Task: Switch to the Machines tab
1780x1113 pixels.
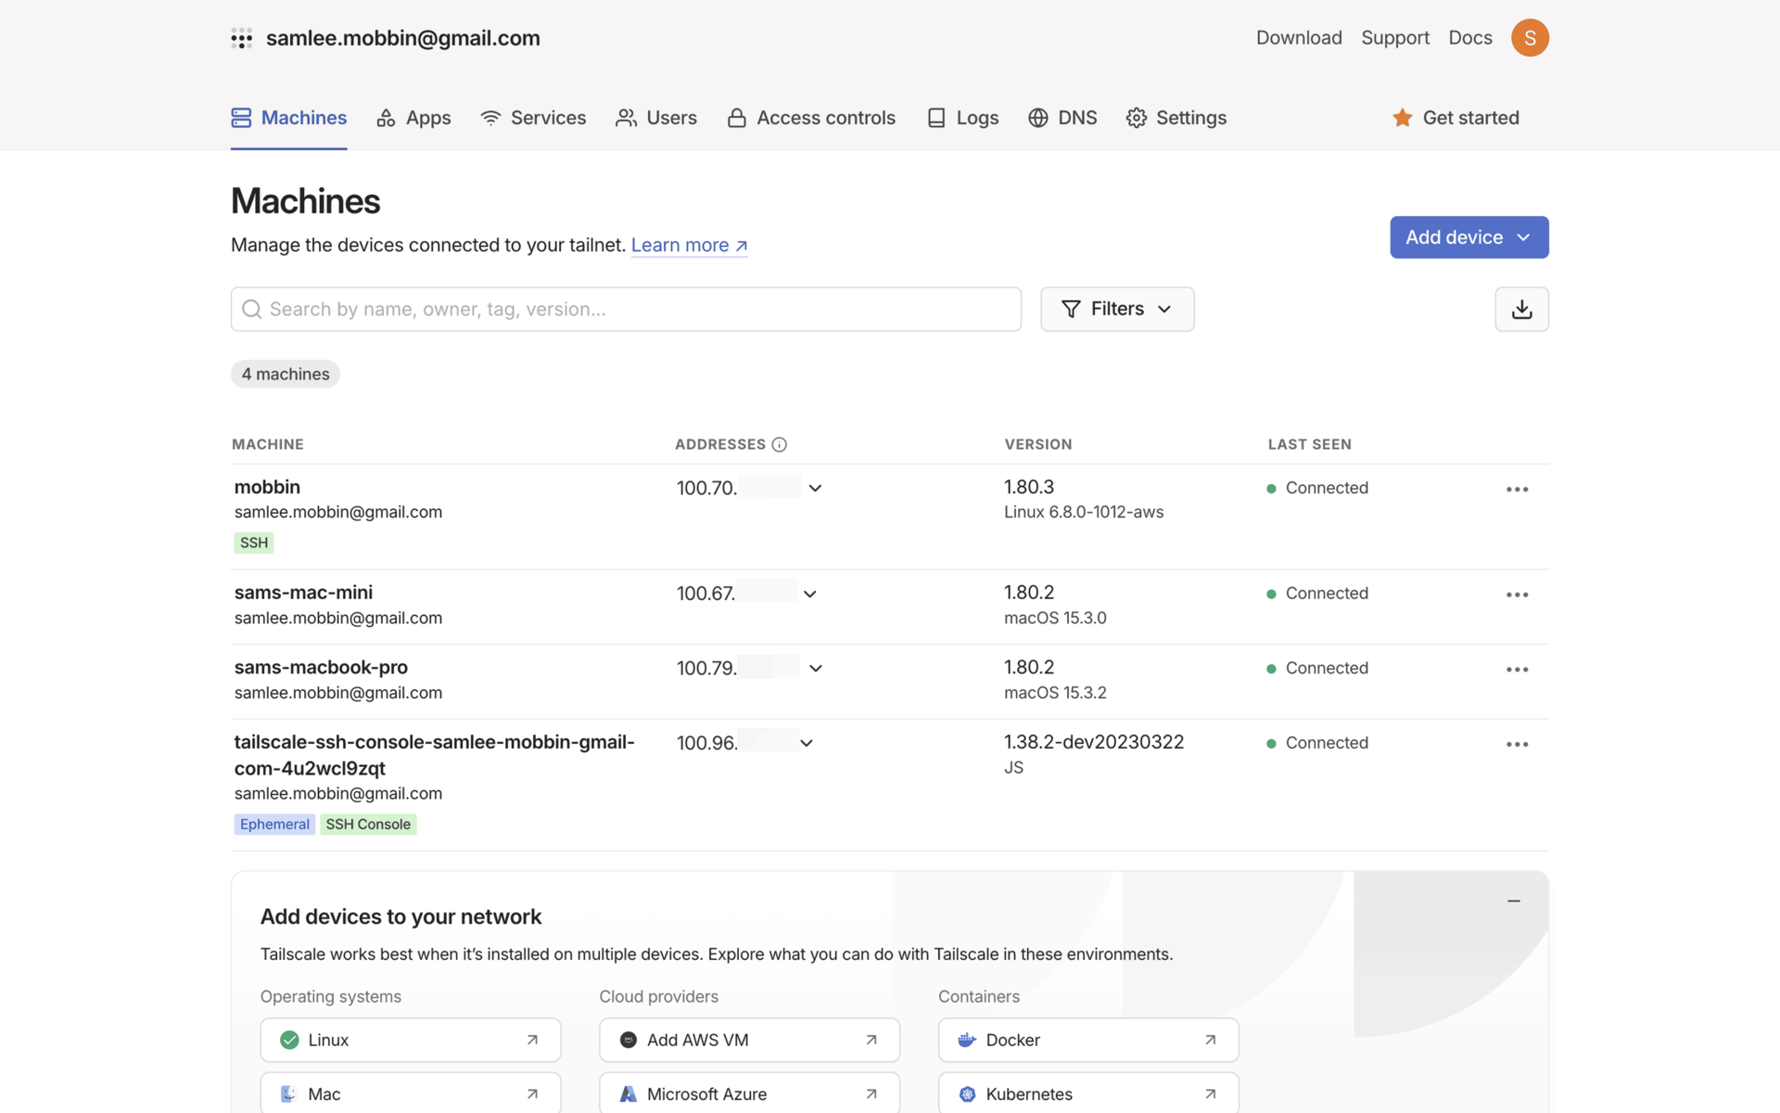Action: coord(289,118)
